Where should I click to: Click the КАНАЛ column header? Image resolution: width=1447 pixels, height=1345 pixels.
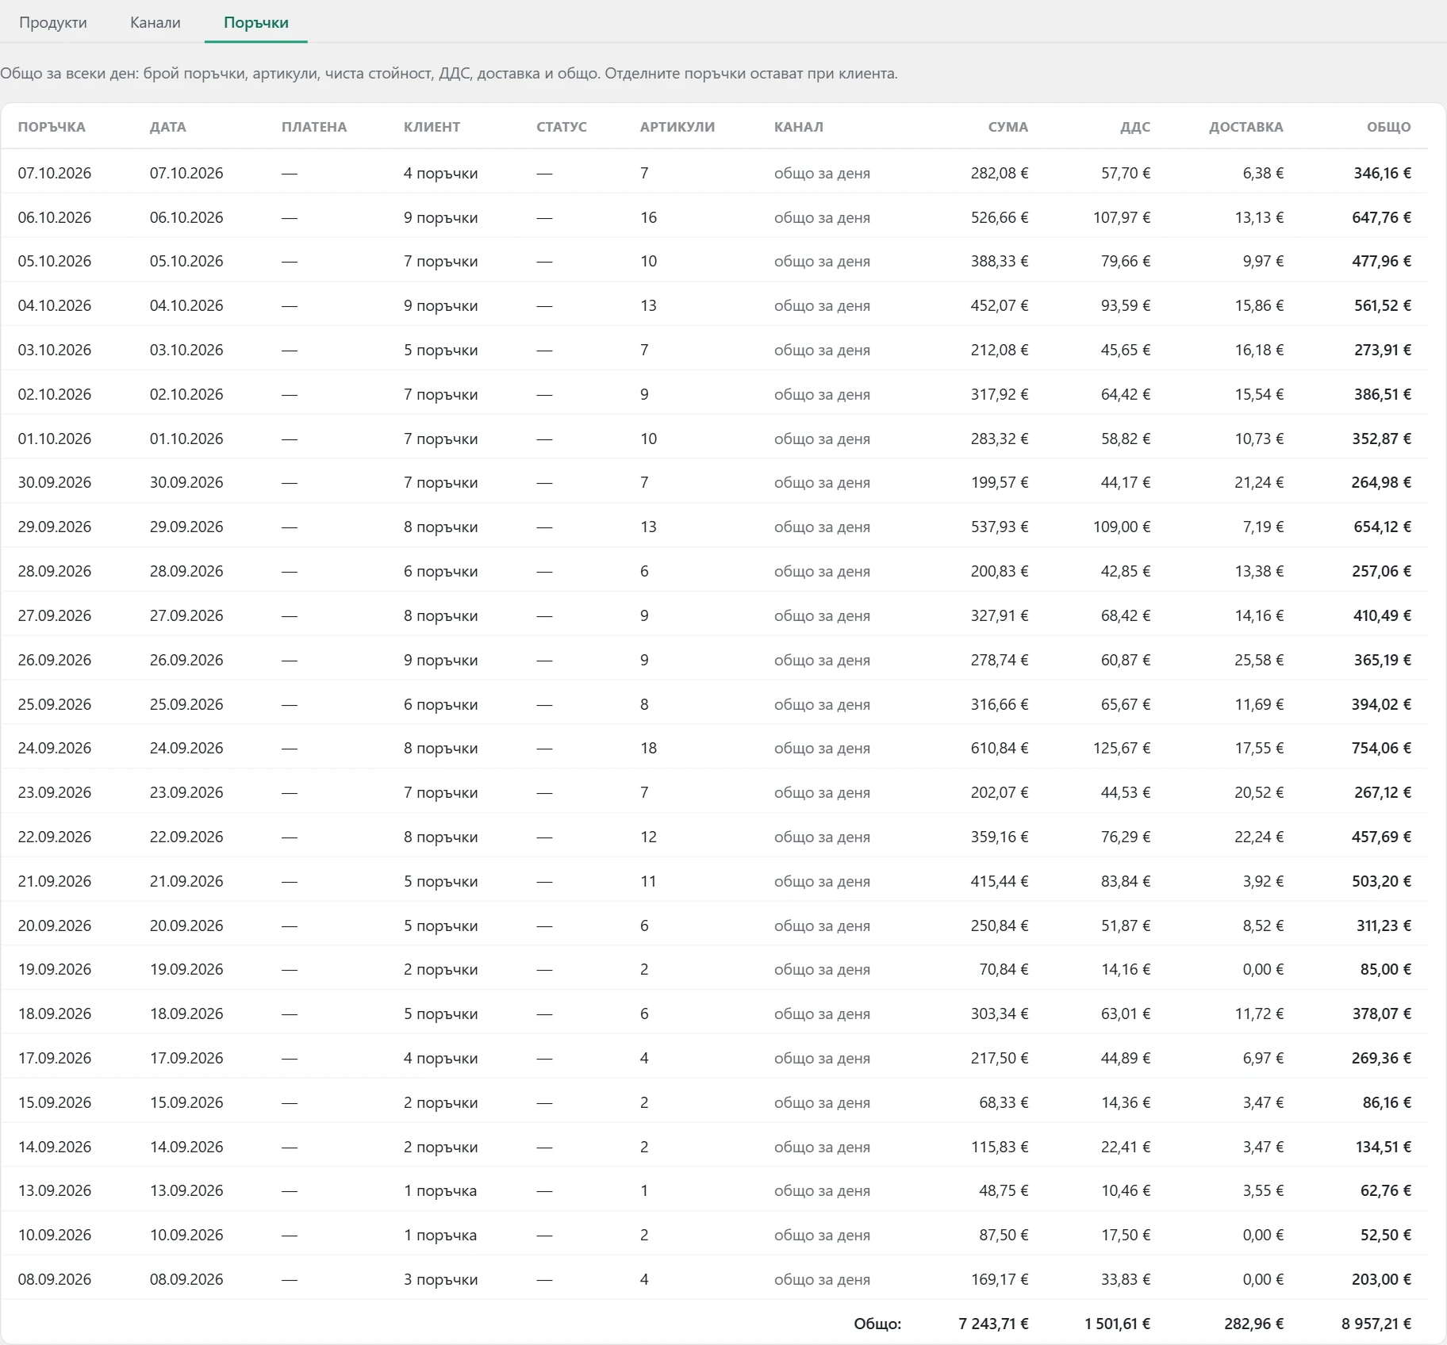tap(799, 127)
